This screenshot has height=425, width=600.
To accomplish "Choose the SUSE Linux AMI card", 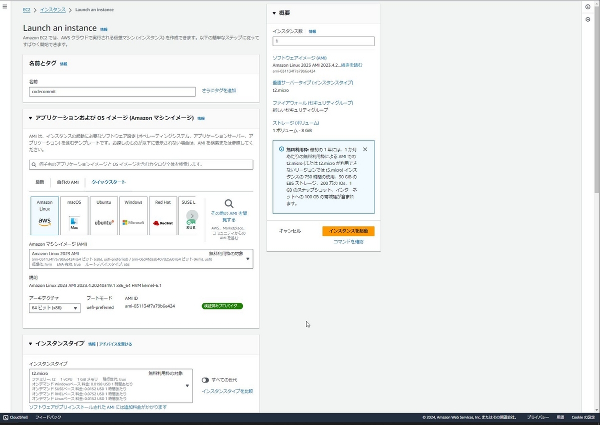I will tap(189, 215).
